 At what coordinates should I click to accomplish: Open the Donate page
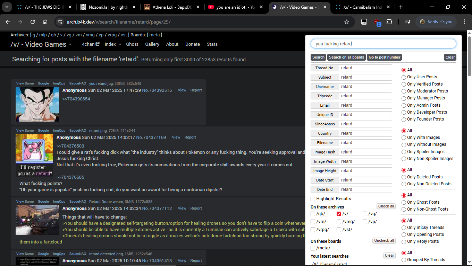(x=193, y=44)
